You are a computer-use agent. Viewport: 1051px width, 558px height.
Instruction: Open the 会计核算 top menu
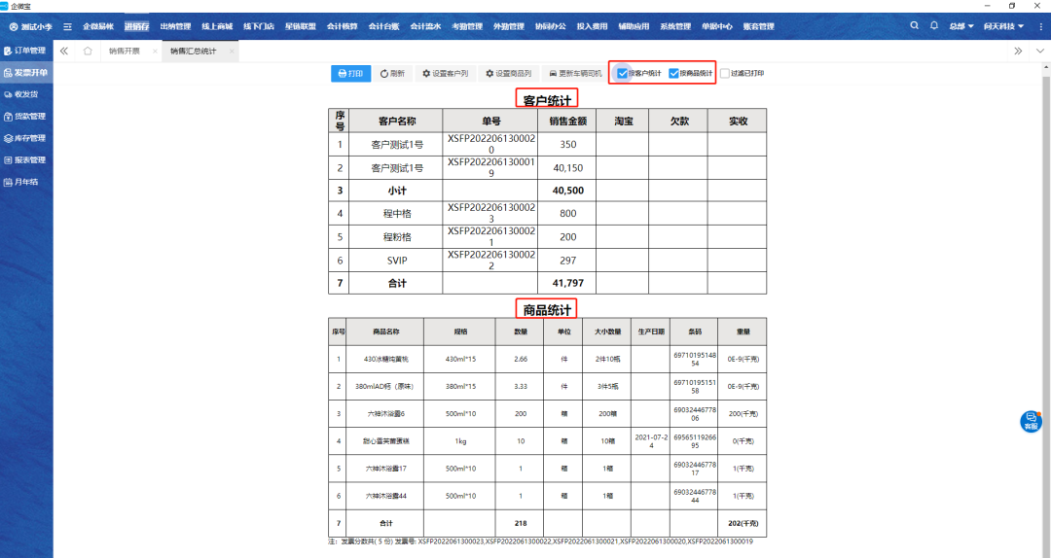pos(341,26)
